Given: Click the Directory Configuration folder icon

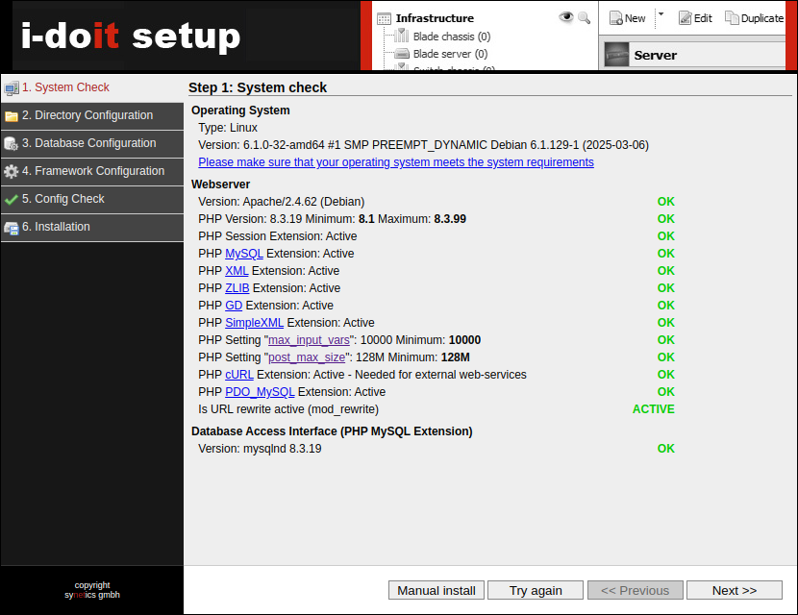Looking at the screenshot, I should pos(12,116).
